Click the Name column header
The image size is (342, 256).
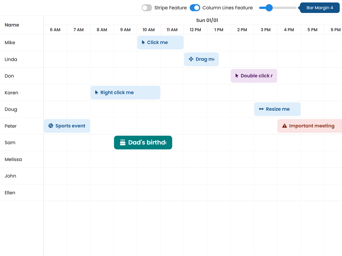[12, 25]
